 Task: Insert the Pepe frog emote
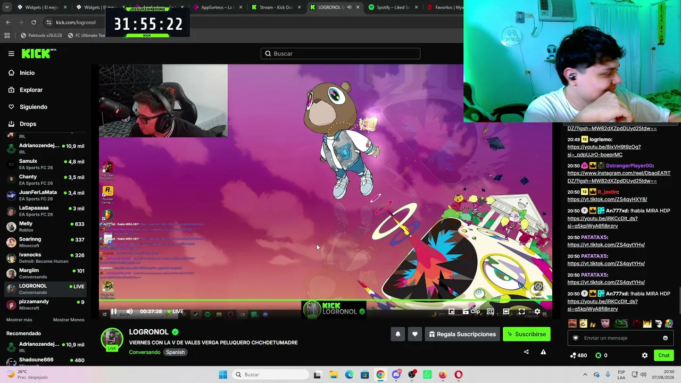(x=620, y=323)
